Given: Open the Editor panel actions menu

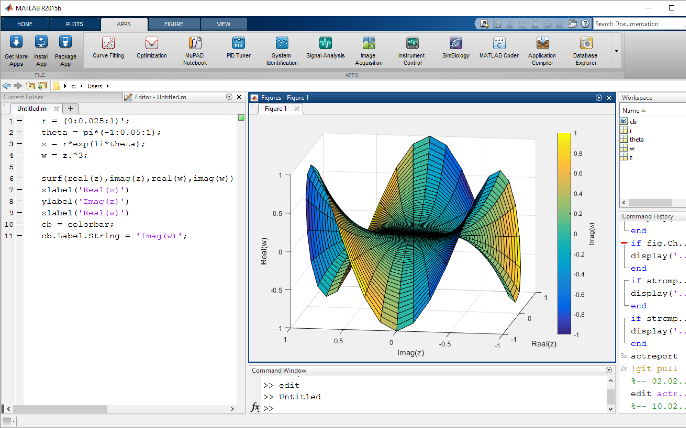Looking at the screenshot, I should click(x=229, y=97).
